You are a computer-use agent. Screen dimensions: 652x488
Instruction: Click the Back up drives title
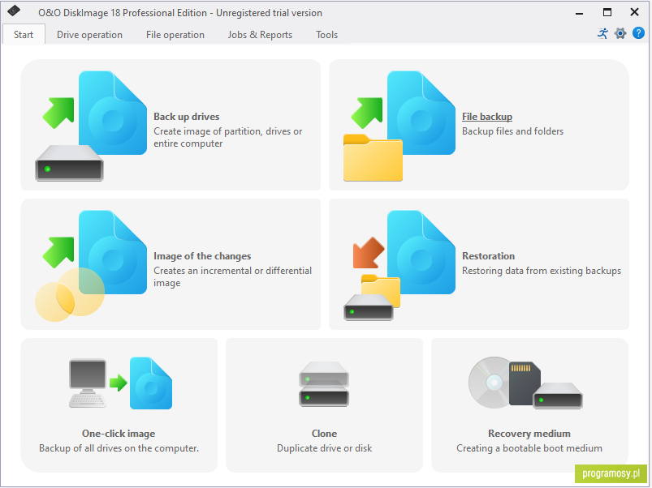tap(186, 117)
